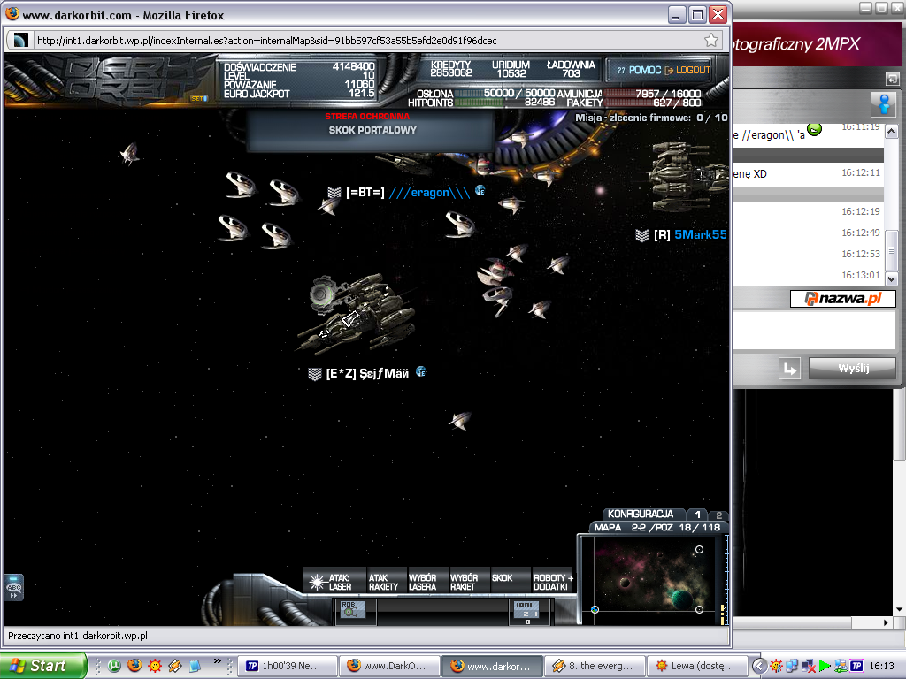Expand the quick launch overflow chevron

point(218,660)
